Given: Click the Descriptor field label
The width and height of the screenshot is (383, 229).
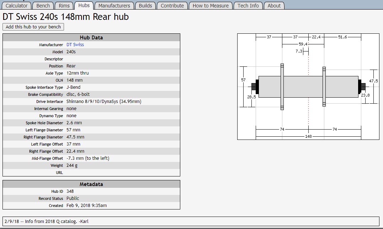Looking at the screenshot, I should tap(54, 59).
